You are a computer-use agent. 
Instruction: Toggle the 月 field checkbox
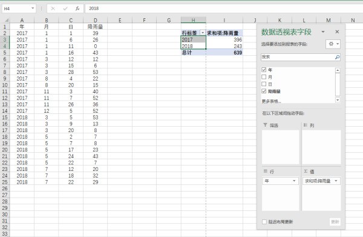(x=264, y=77)
